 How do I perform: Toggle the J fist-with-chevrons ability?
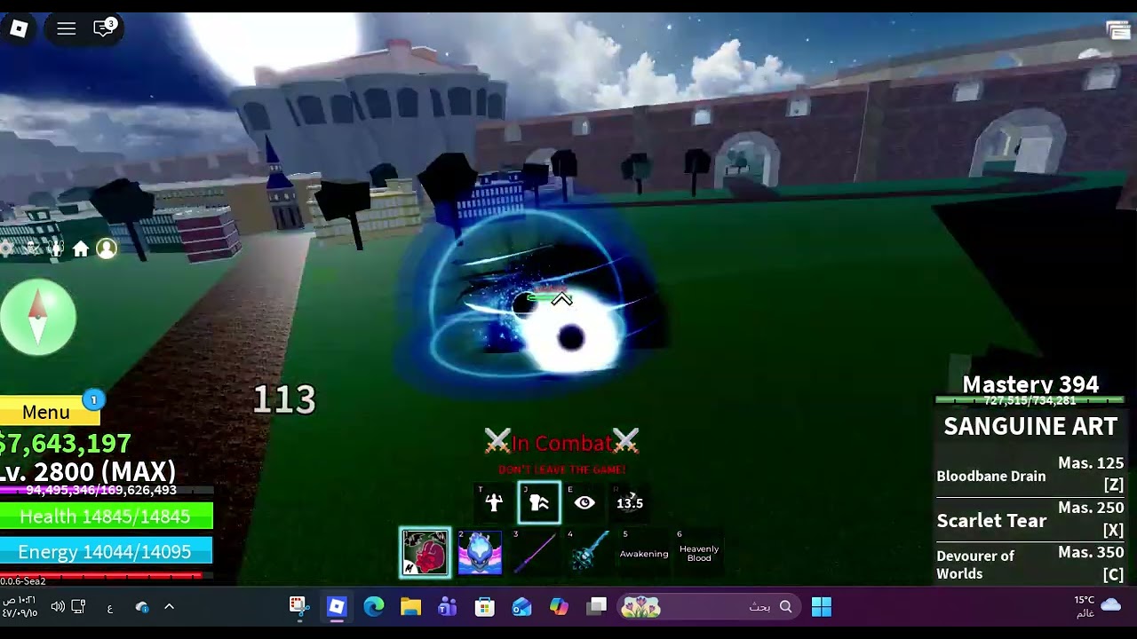[x=539, y=502]
